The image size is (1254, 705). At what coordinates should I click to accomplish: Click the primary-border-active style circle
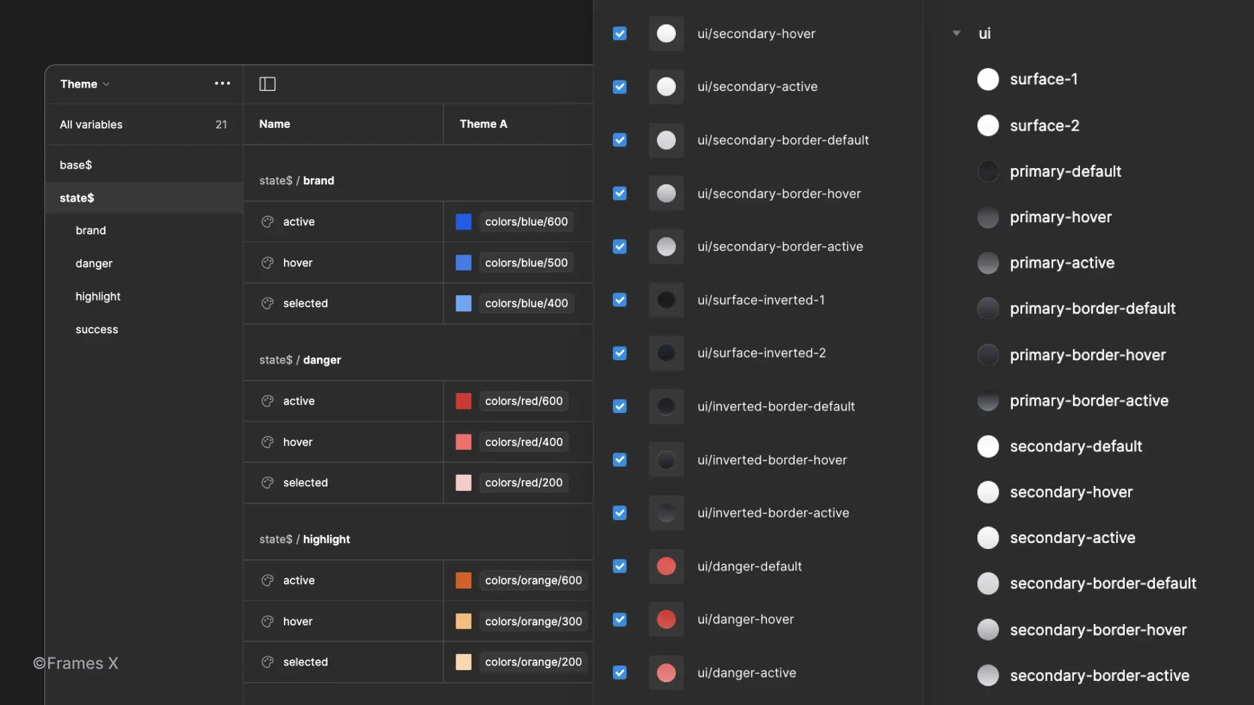click(988, 400)
